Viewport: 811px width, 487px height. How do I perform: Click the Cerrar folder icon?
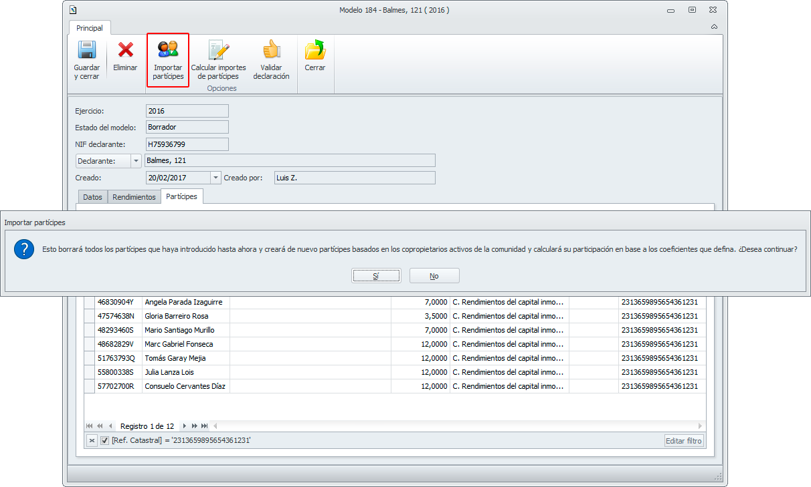pos(314,51)
